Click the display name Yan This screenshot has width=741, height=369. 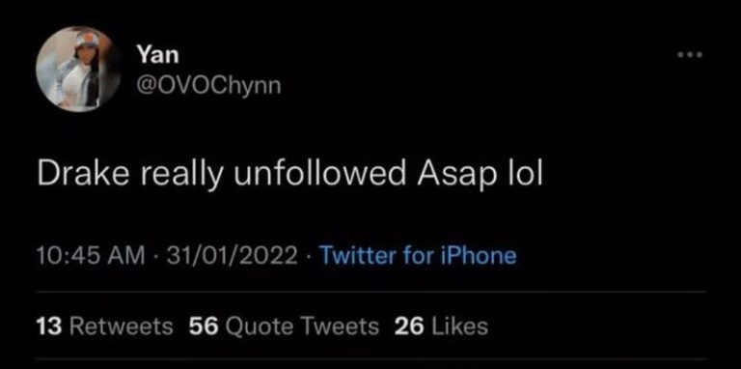158,54
